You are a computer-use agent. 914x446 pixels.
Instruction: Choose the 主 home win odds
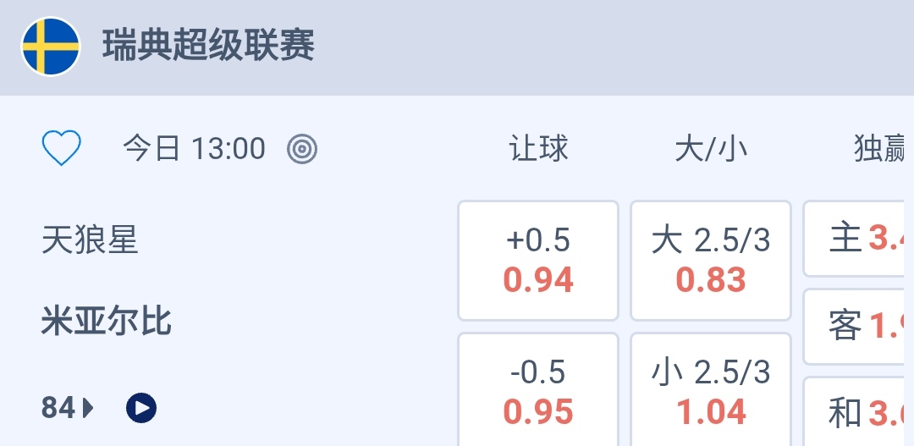(859, 239)
